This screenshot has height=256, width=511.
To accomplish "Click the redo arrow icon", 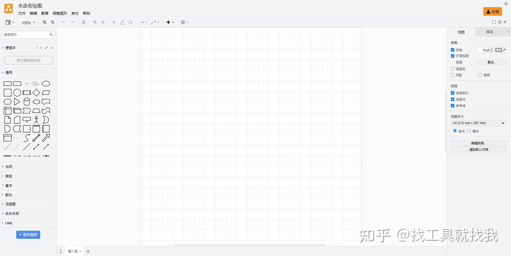I will (72, 22).
